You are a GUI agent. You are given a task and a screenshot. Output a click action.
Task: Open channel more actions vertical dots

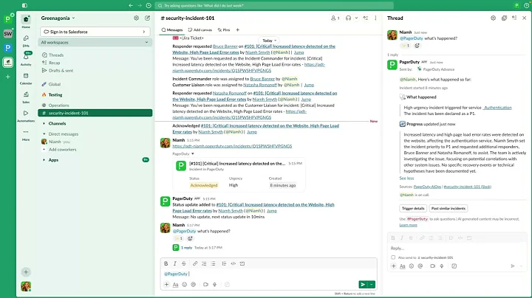point(375,18)
